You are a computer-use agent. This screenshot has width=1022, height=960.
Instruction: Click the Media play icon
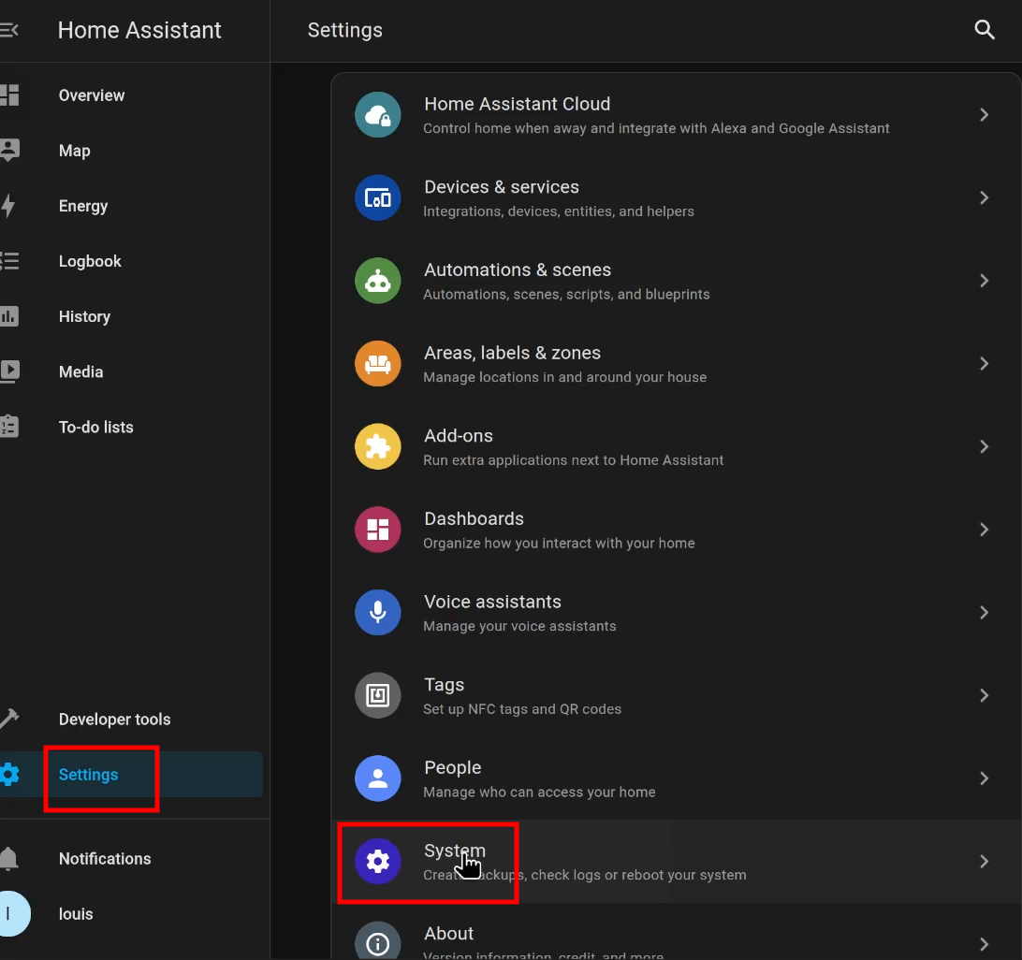pyautogui.click(x=9, y=371)
